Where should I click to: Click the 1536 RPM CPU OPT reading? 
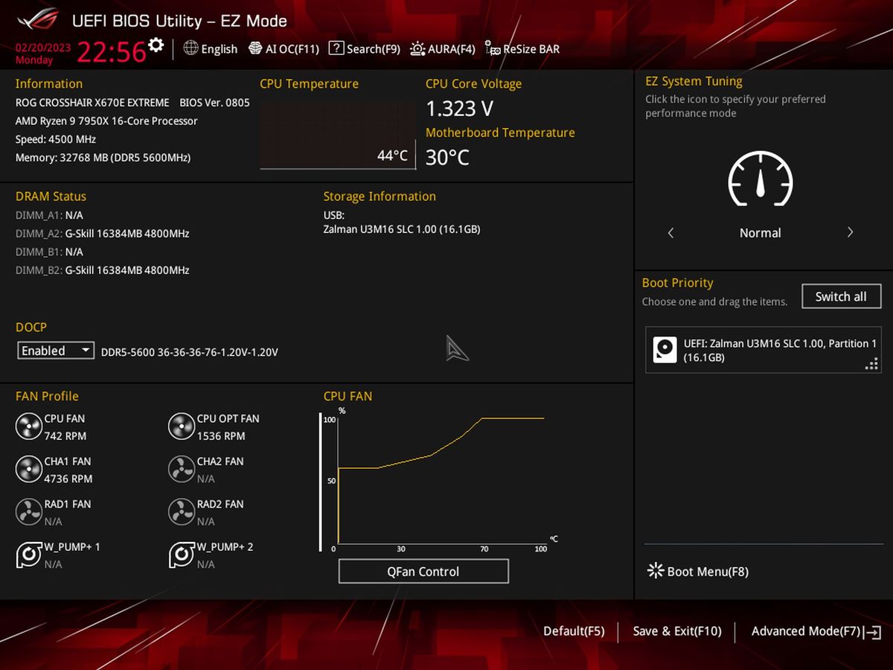(x=221, y=436)
